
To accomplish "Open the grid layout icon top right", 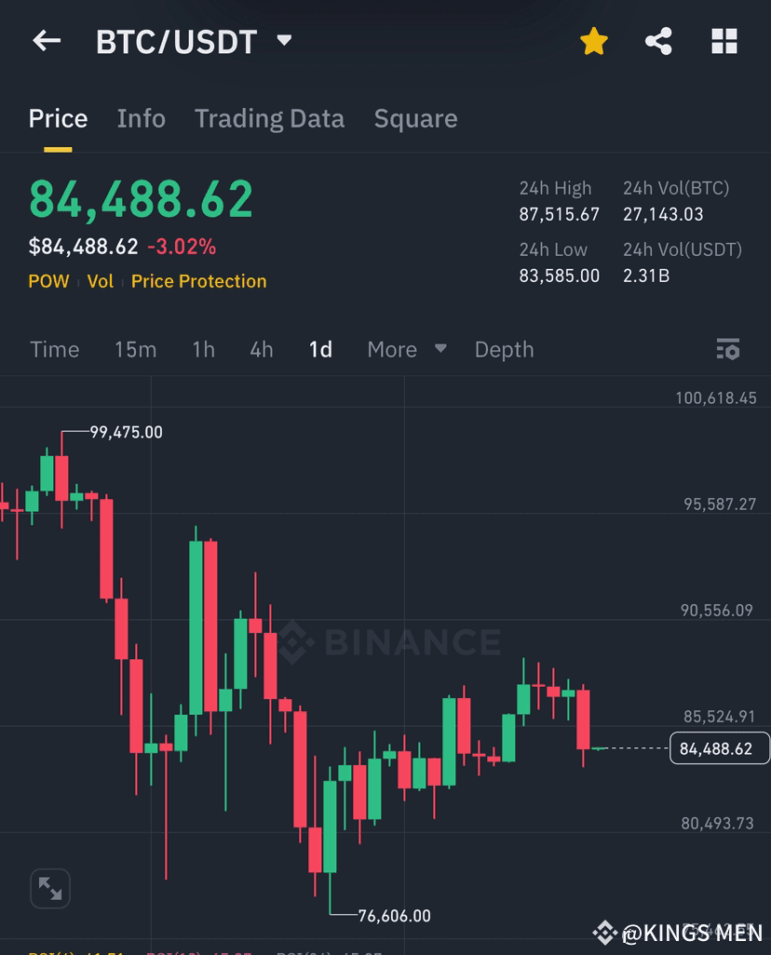I will coord(724,40).
